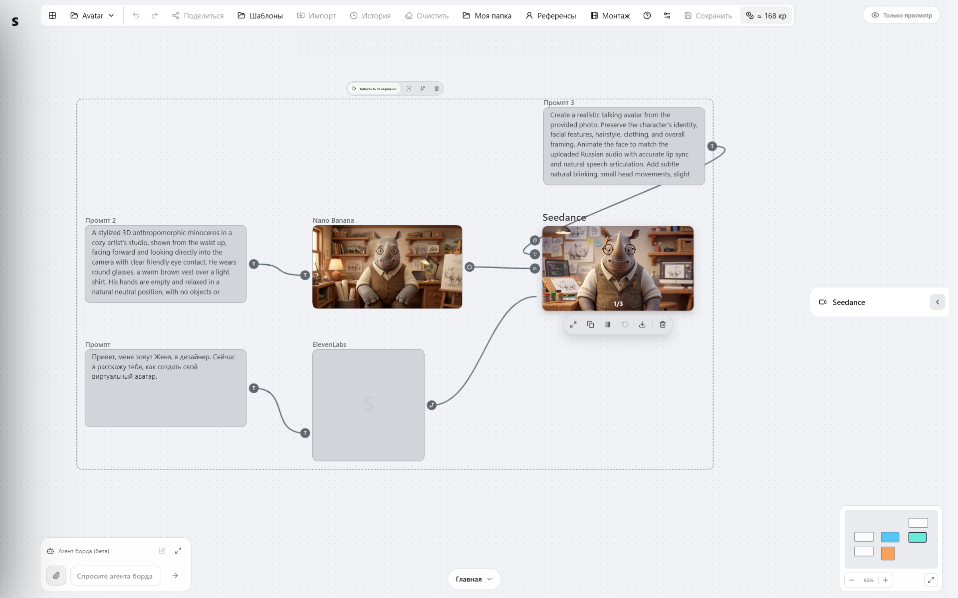Click Промпт 2 output T connector

(x=254, y=264)
